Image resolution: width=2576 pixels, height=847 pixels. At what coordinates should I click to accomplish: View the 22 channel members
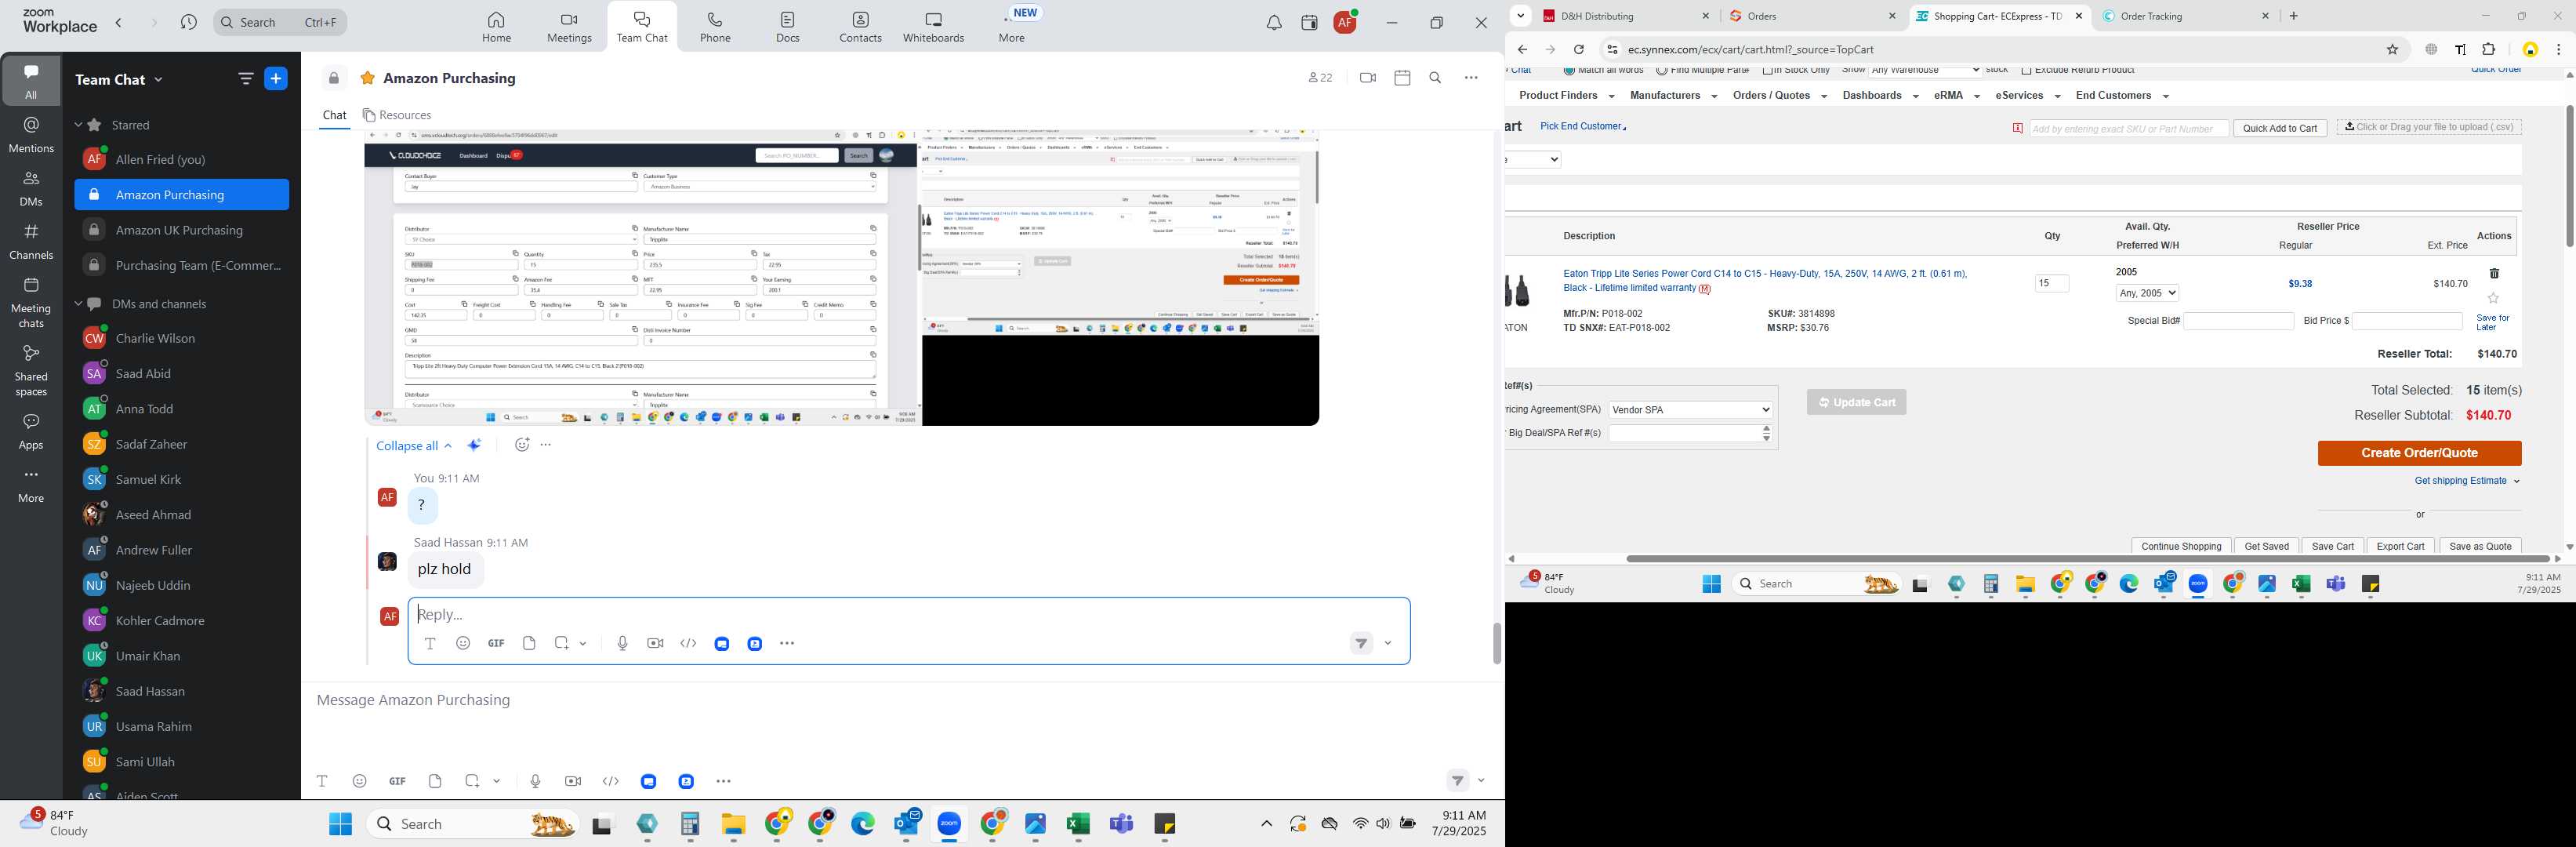[1320, 78]
